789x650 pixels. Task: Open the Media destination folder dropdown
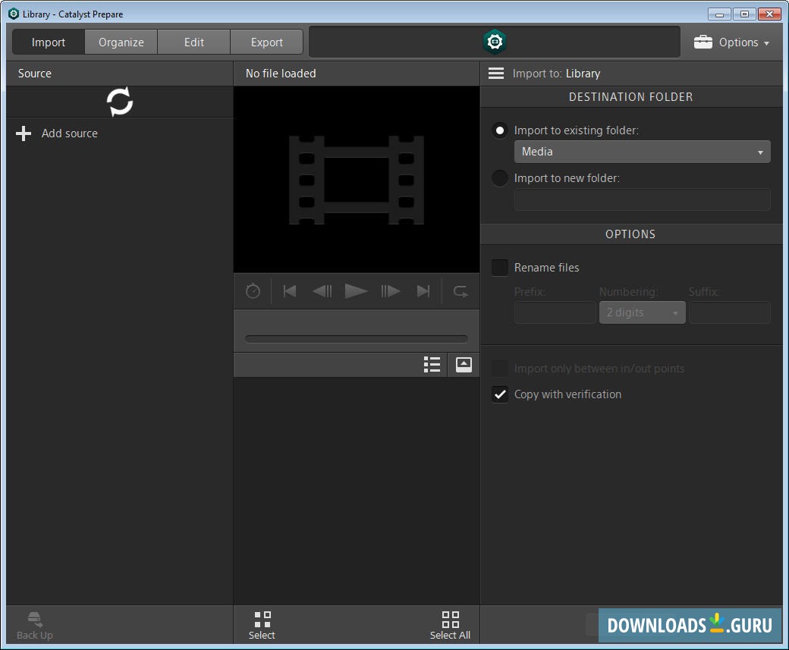642,152
